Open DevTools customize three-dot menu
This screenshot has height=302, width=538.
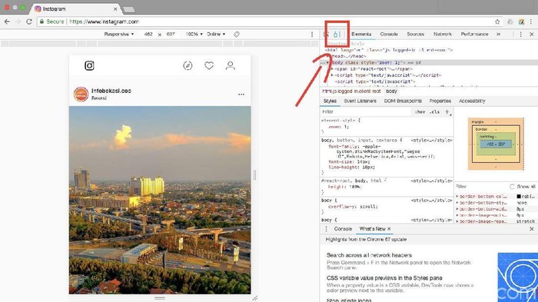[x=520, y=35]
